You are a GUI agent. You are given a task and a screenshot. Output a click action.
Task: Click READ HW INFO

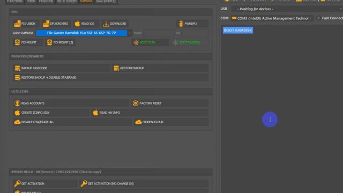(x=150, y=113)
